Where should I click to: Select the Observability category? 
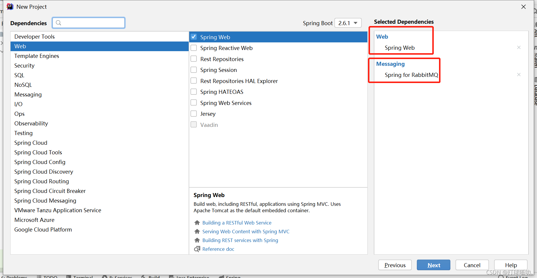tap(99, 123)
